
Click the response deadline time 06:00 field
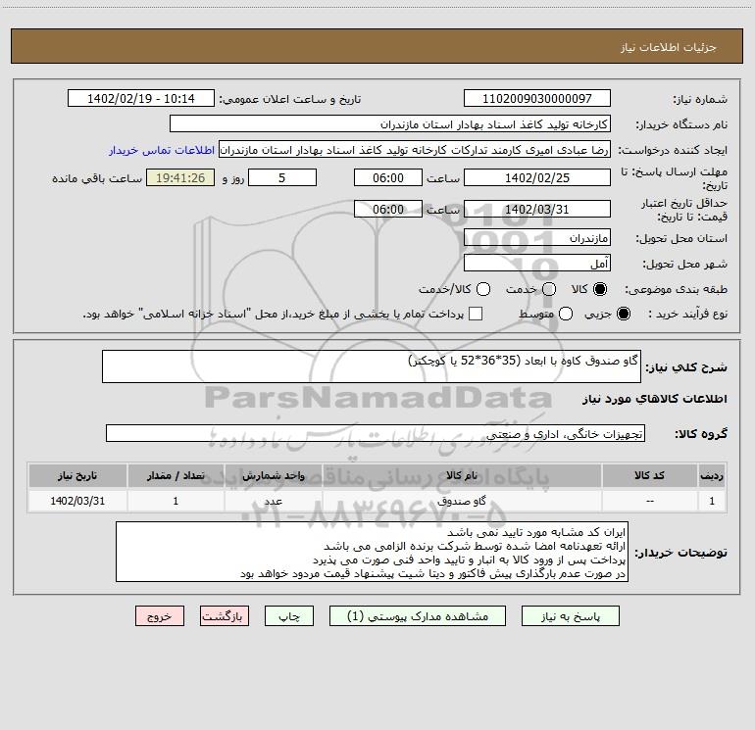388,178
